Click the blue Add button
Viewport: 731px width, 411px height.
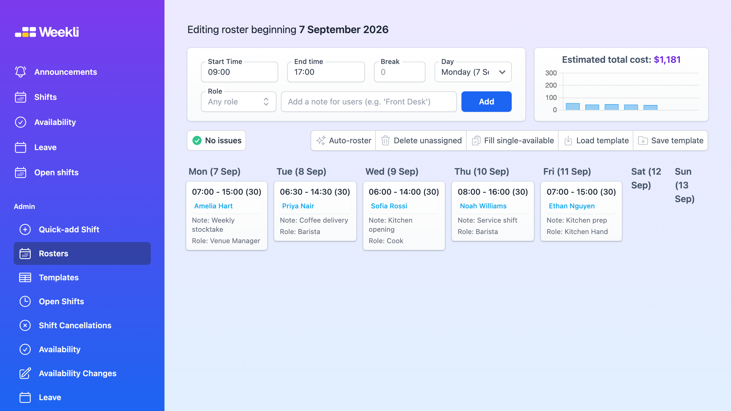[486, 102]
